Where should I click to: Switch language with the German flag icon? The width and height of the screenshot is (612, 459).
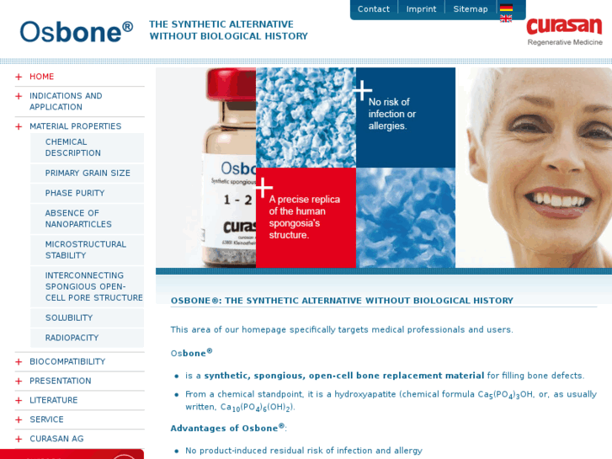coord(506,8)
